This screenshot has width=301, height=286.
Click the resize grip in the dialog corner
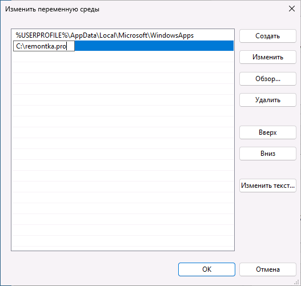296,282
